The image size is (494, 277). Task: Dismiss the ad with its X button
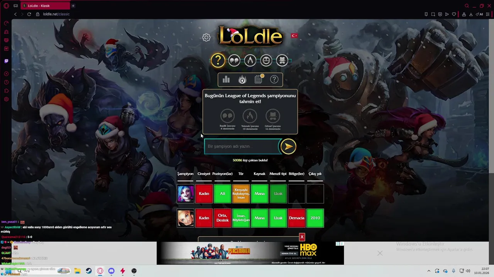click(380, 253)
